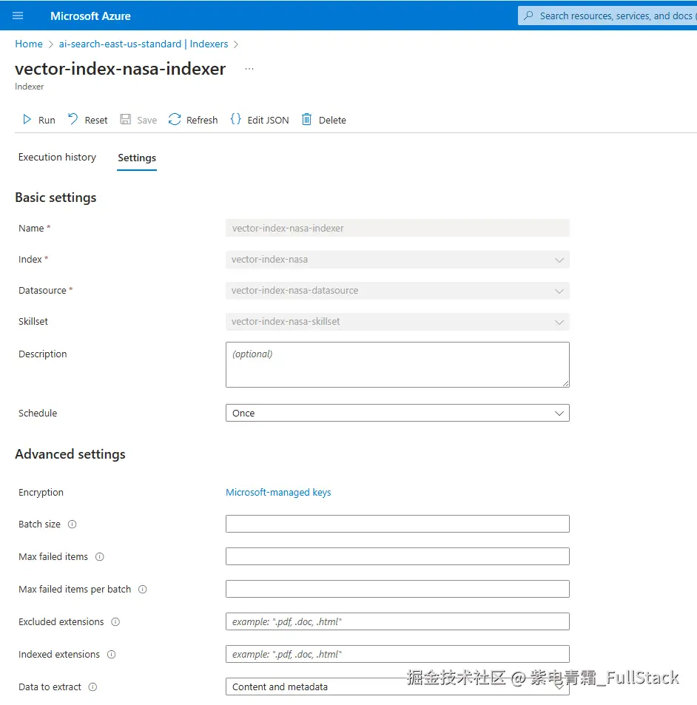Screen dimensions: 697x705
Task: Click the vector-index-nasa-indexer page title
Action: coord(120,69)
